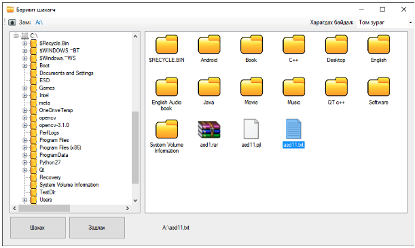Expand the Boot tree node
415x248 pixels.
click(25, 65)
